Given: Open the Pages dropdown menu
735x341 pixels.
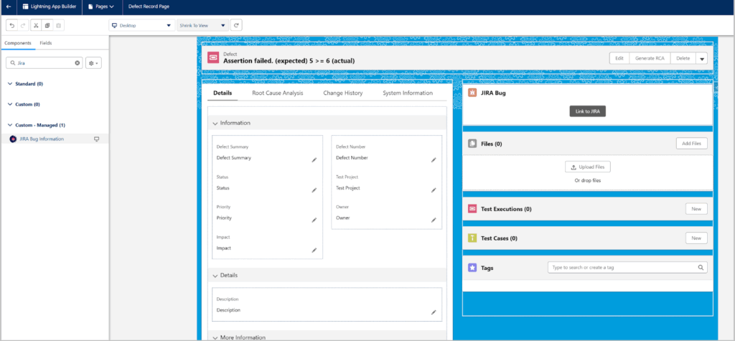Looking at the screenshot, I should pos(100,6).
